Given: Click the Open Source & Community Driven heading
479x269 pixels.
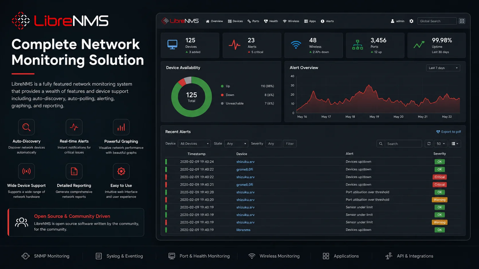Looking at the screenshot, I should pos(72,216).
